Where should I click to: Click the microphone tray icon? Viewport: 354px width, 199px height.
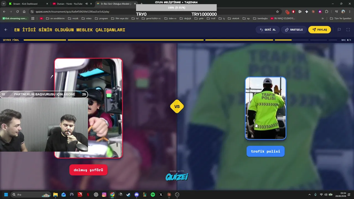316,195
